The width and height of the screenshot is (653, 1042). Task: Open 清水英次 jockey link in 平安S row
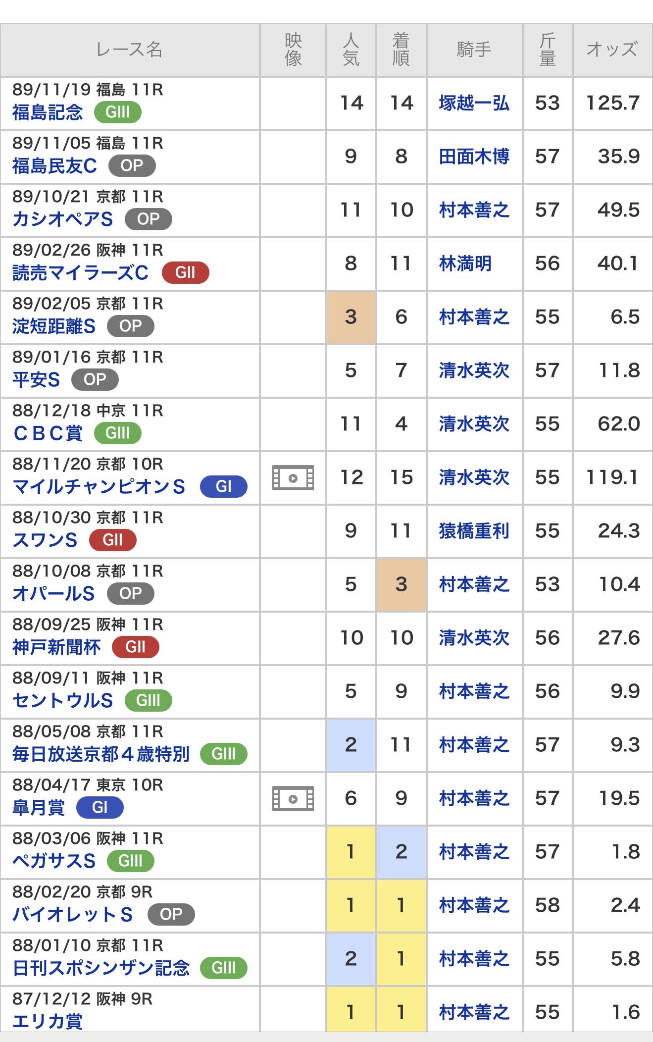(474, 370)
